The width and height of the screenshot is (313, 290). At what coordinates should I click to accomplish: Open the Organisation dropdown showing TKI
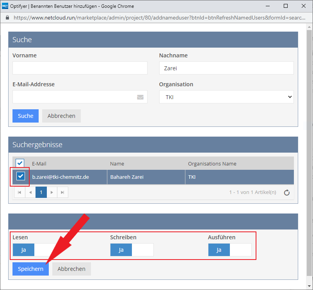coord(226,97)
